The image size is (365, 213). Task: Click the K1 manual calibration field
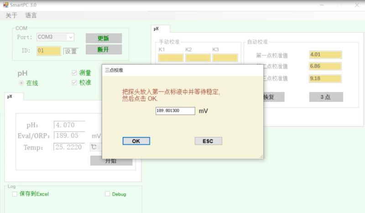(x=171, y=58)
